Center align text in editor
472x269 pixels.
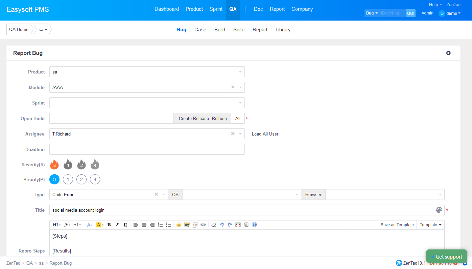pos(144,225)
